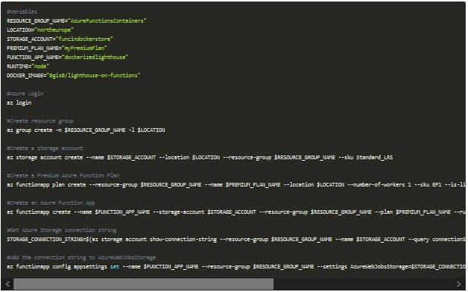Click the scrollbar track right of the thumb
Image resolution: width=468 pixels, height=292 pixels.
(363, 284)
